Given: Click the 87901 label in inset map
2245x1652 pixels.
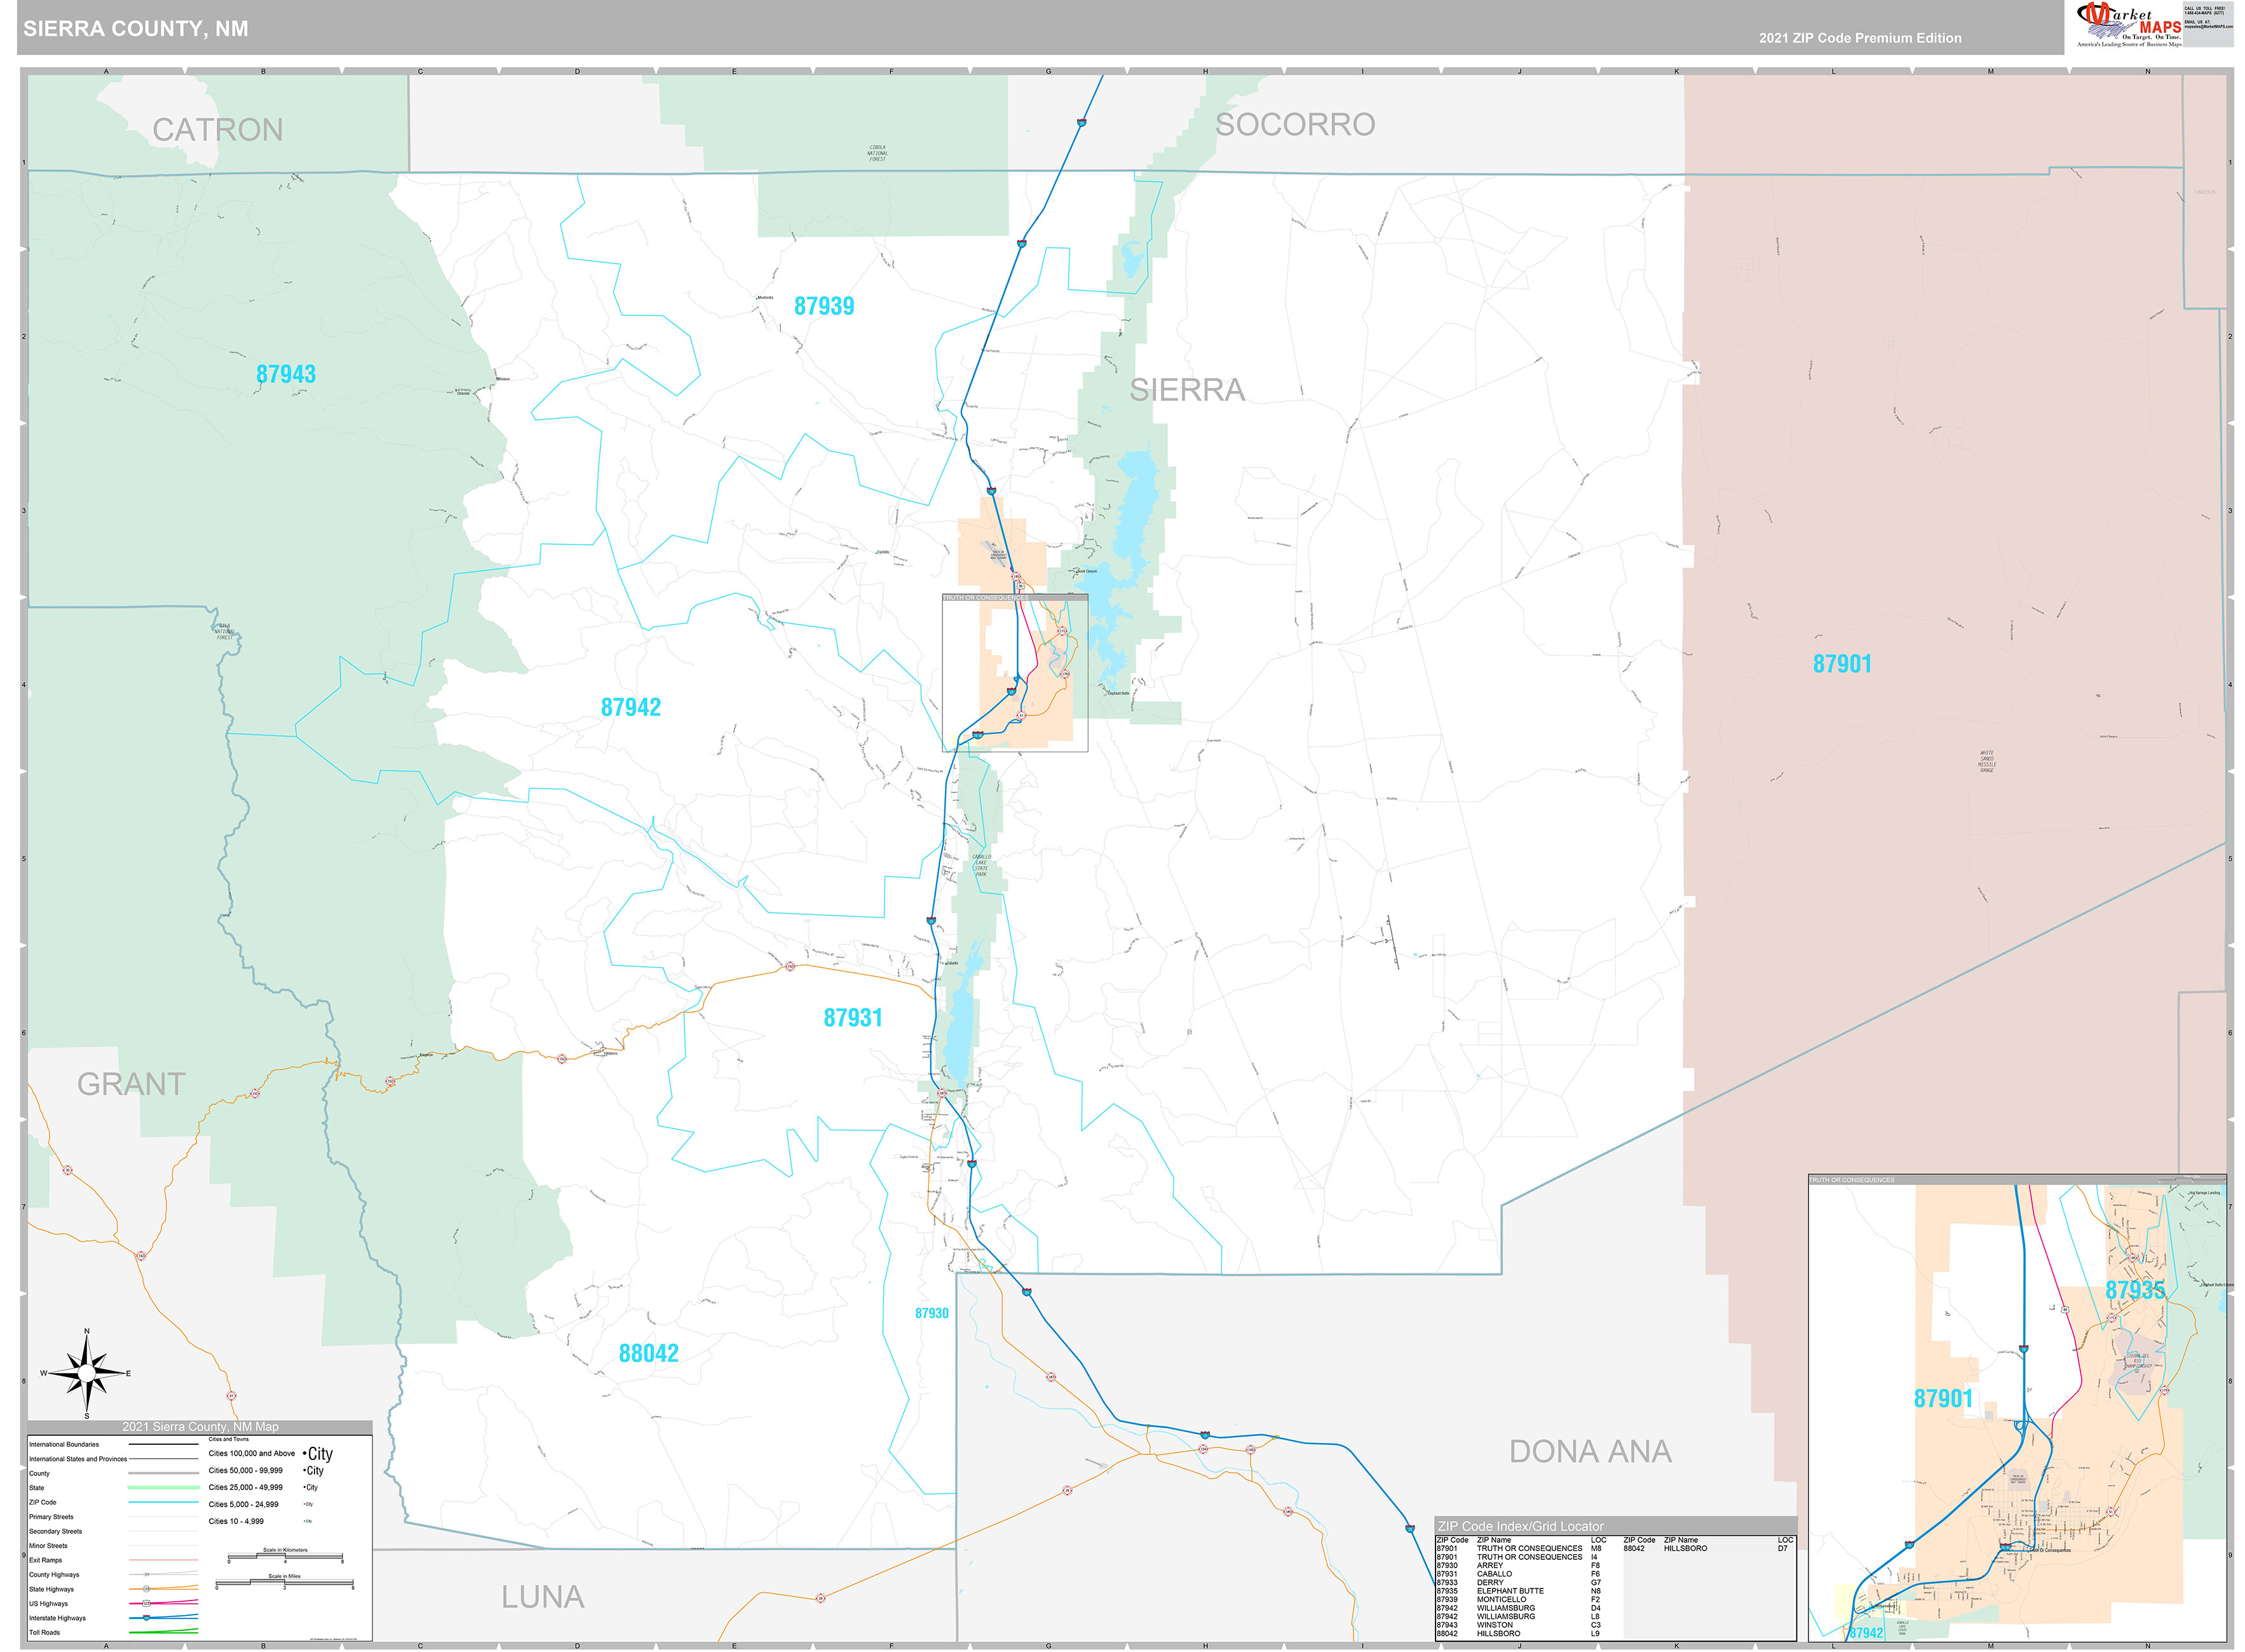Looking at the screenshot, I should [x=1944, y=1399].
